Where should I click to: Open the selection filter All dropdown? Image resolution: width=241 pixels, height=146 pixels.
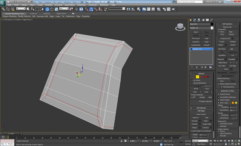tap(21, 9)
